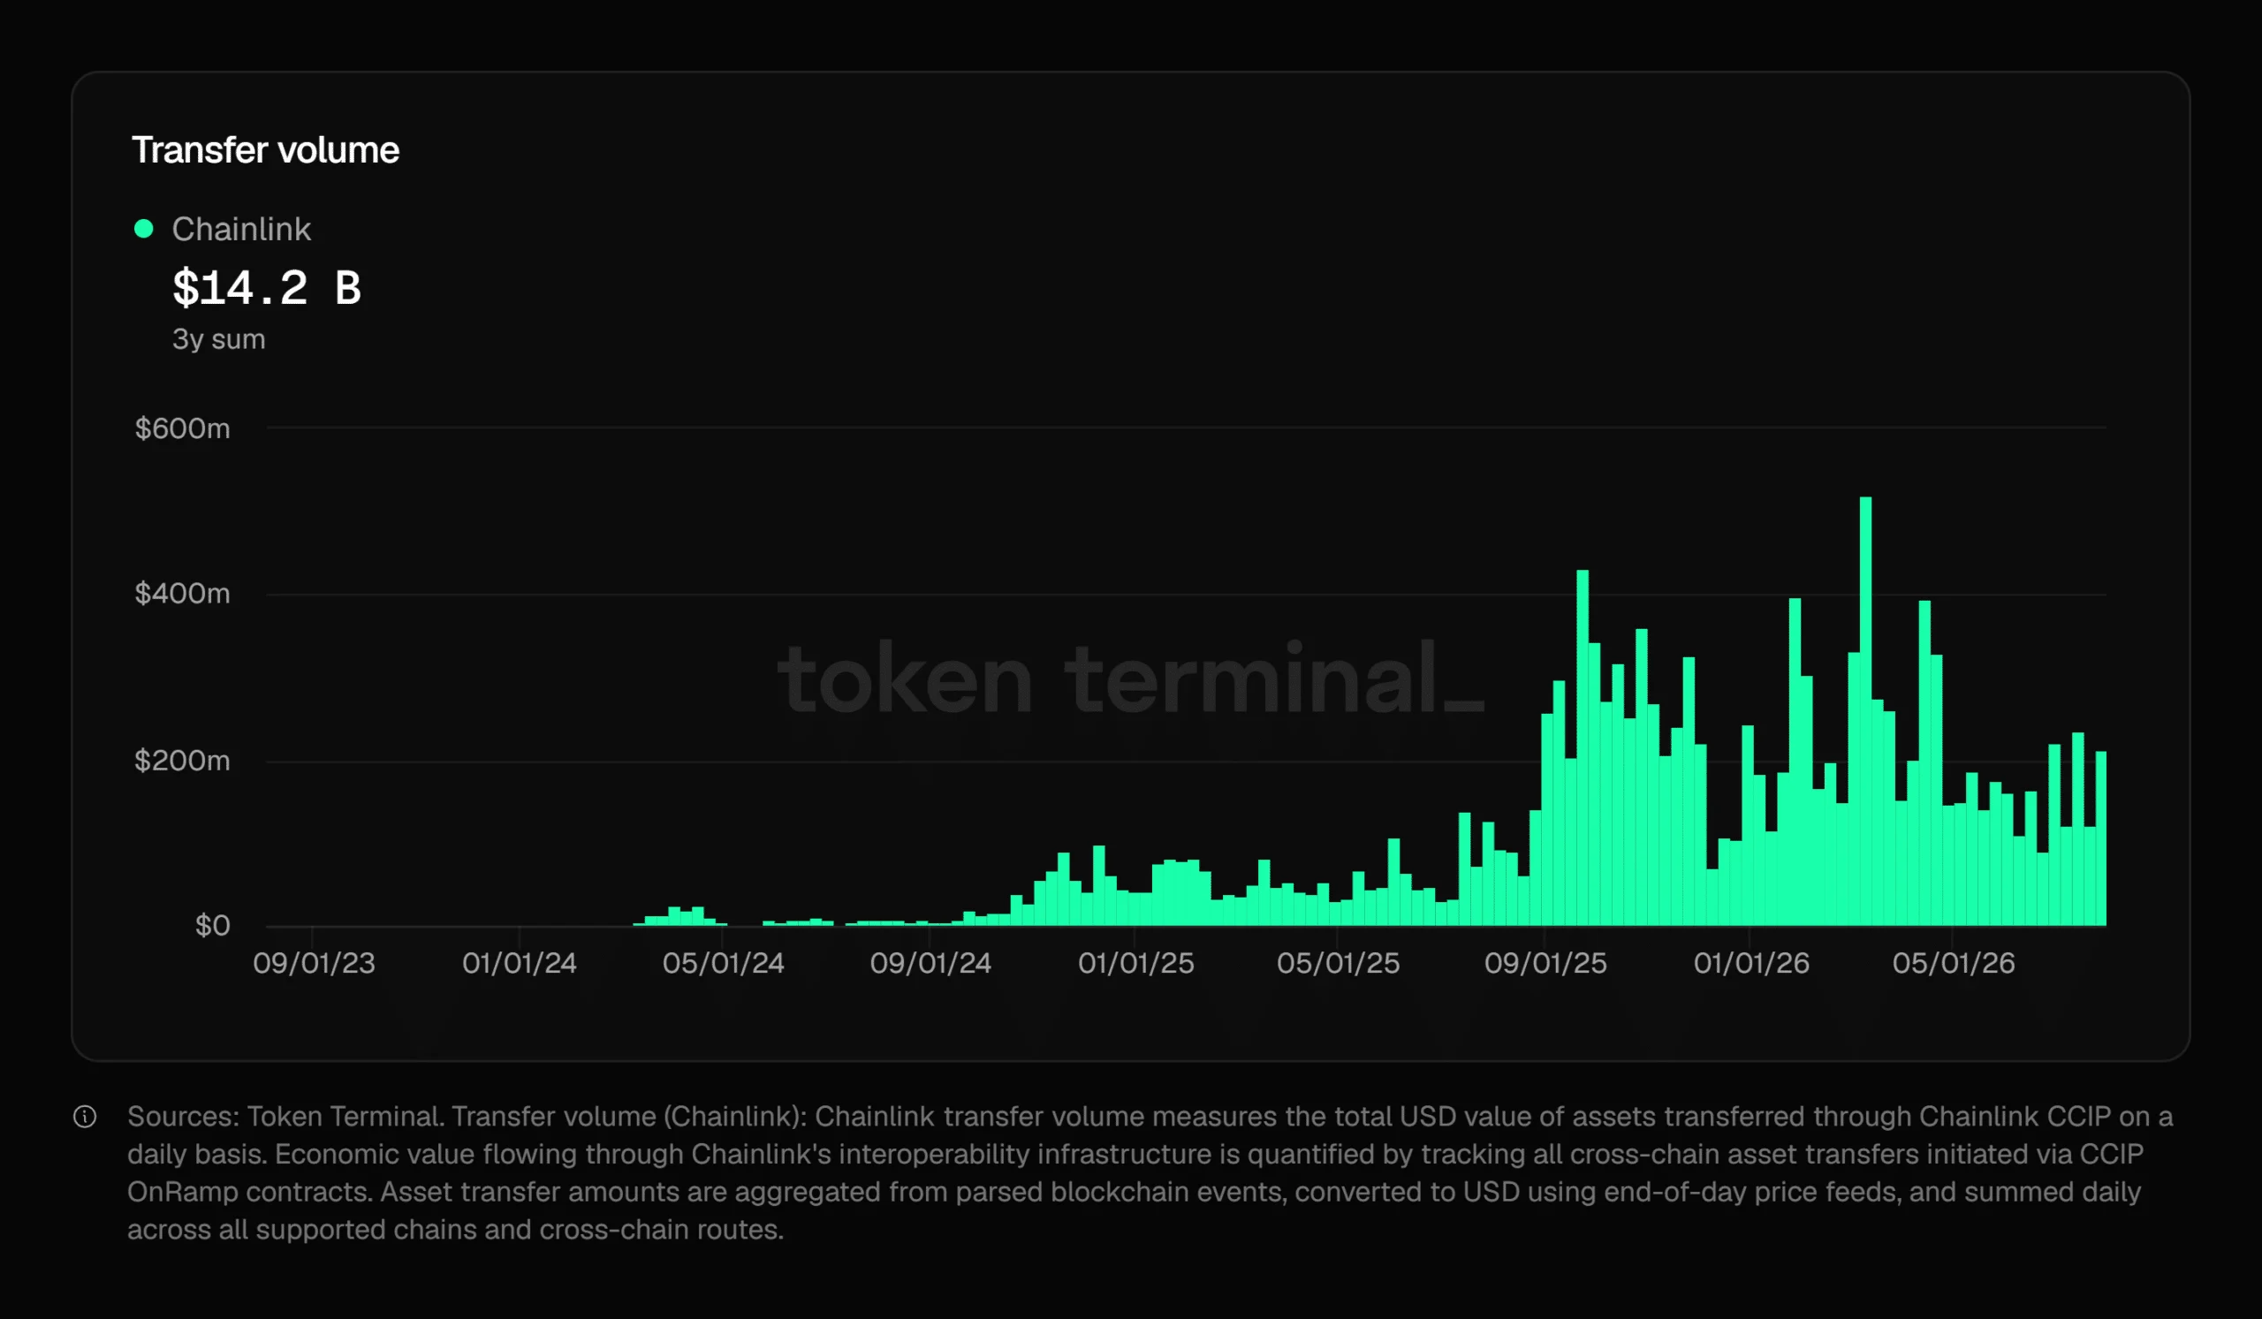Click the $0 y-axis label

click(213, 925)
